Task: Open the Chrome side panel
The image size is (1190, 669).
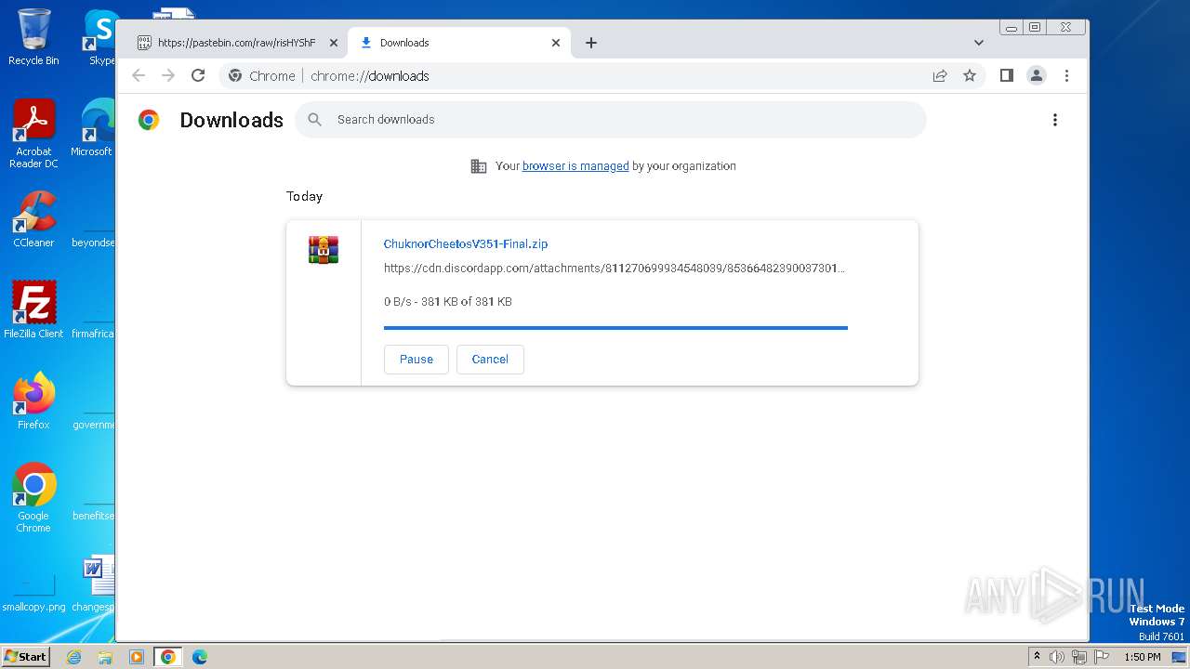Action: point(1006,75)
